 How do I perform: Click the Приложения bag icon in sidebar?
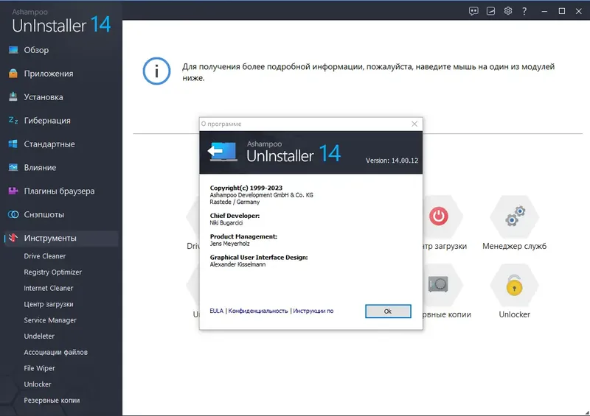13,74
